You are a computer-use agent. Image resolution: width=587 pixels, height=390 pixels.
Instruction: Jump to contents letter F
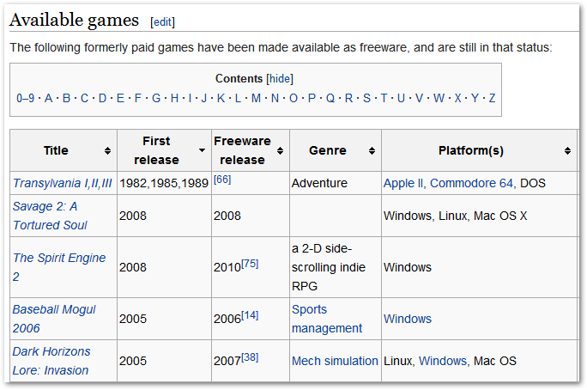click(x=138, y=98)
